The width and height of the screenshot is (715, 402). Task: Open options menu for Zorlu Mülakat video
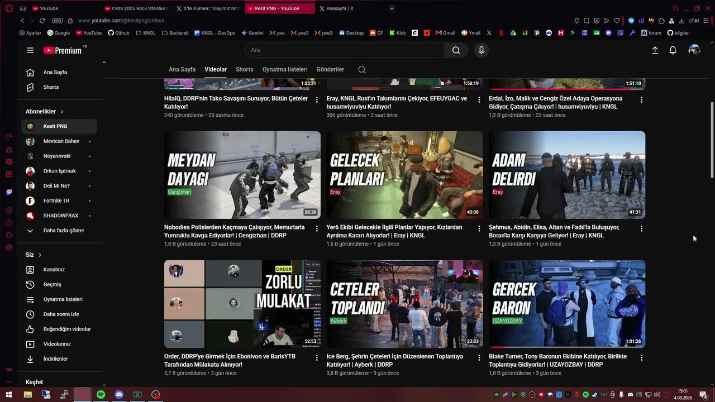click(317, 358)
